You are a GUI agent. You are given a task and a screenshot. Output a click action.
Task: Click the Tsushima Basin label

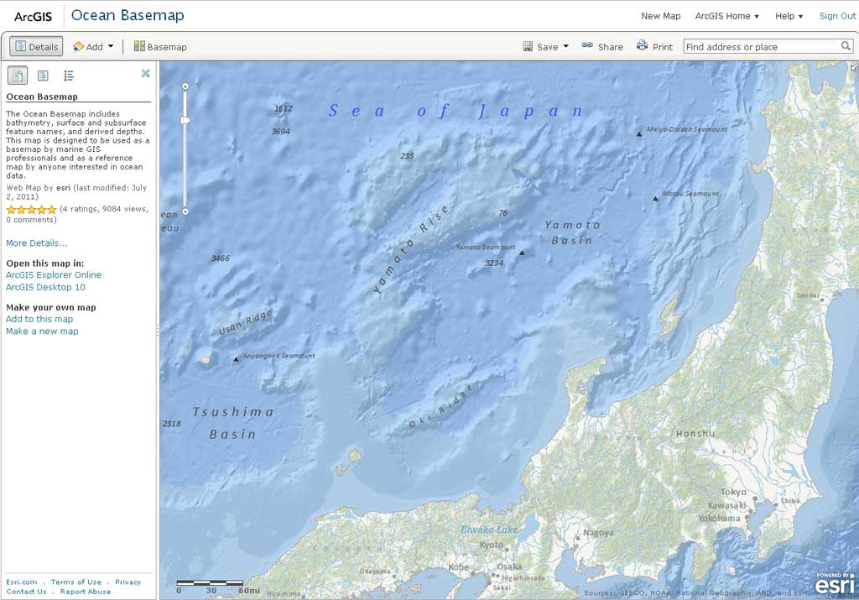[233, 423]
